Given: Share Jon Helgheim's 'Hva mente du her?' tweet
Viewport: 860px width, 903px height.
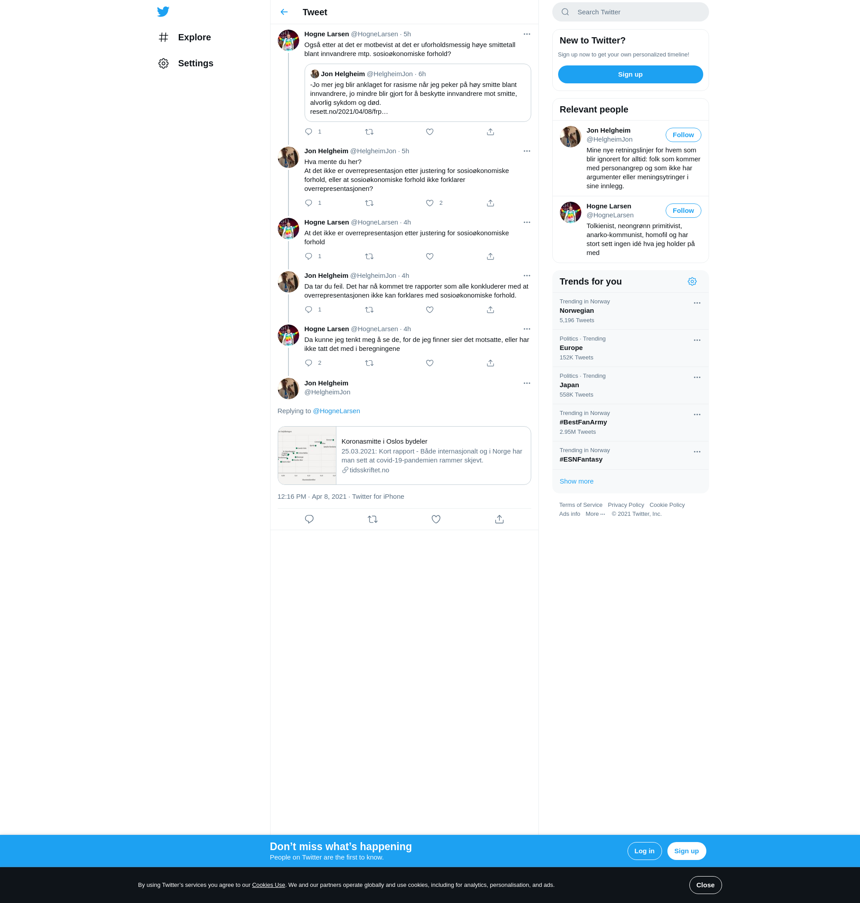Looking at the screenshot, I should coord(490,203).
